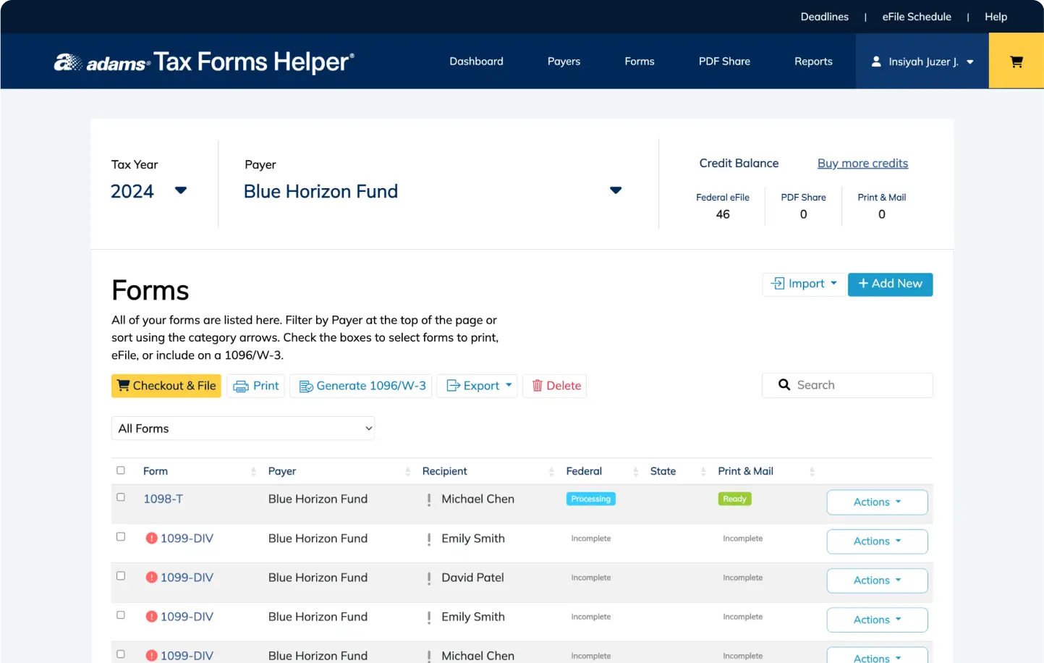The width and height of the screenshot is (1044, 663).
Task: Click the Print & Mail column sort arrows
Action: pyautogui.click(x=812, y=471)
